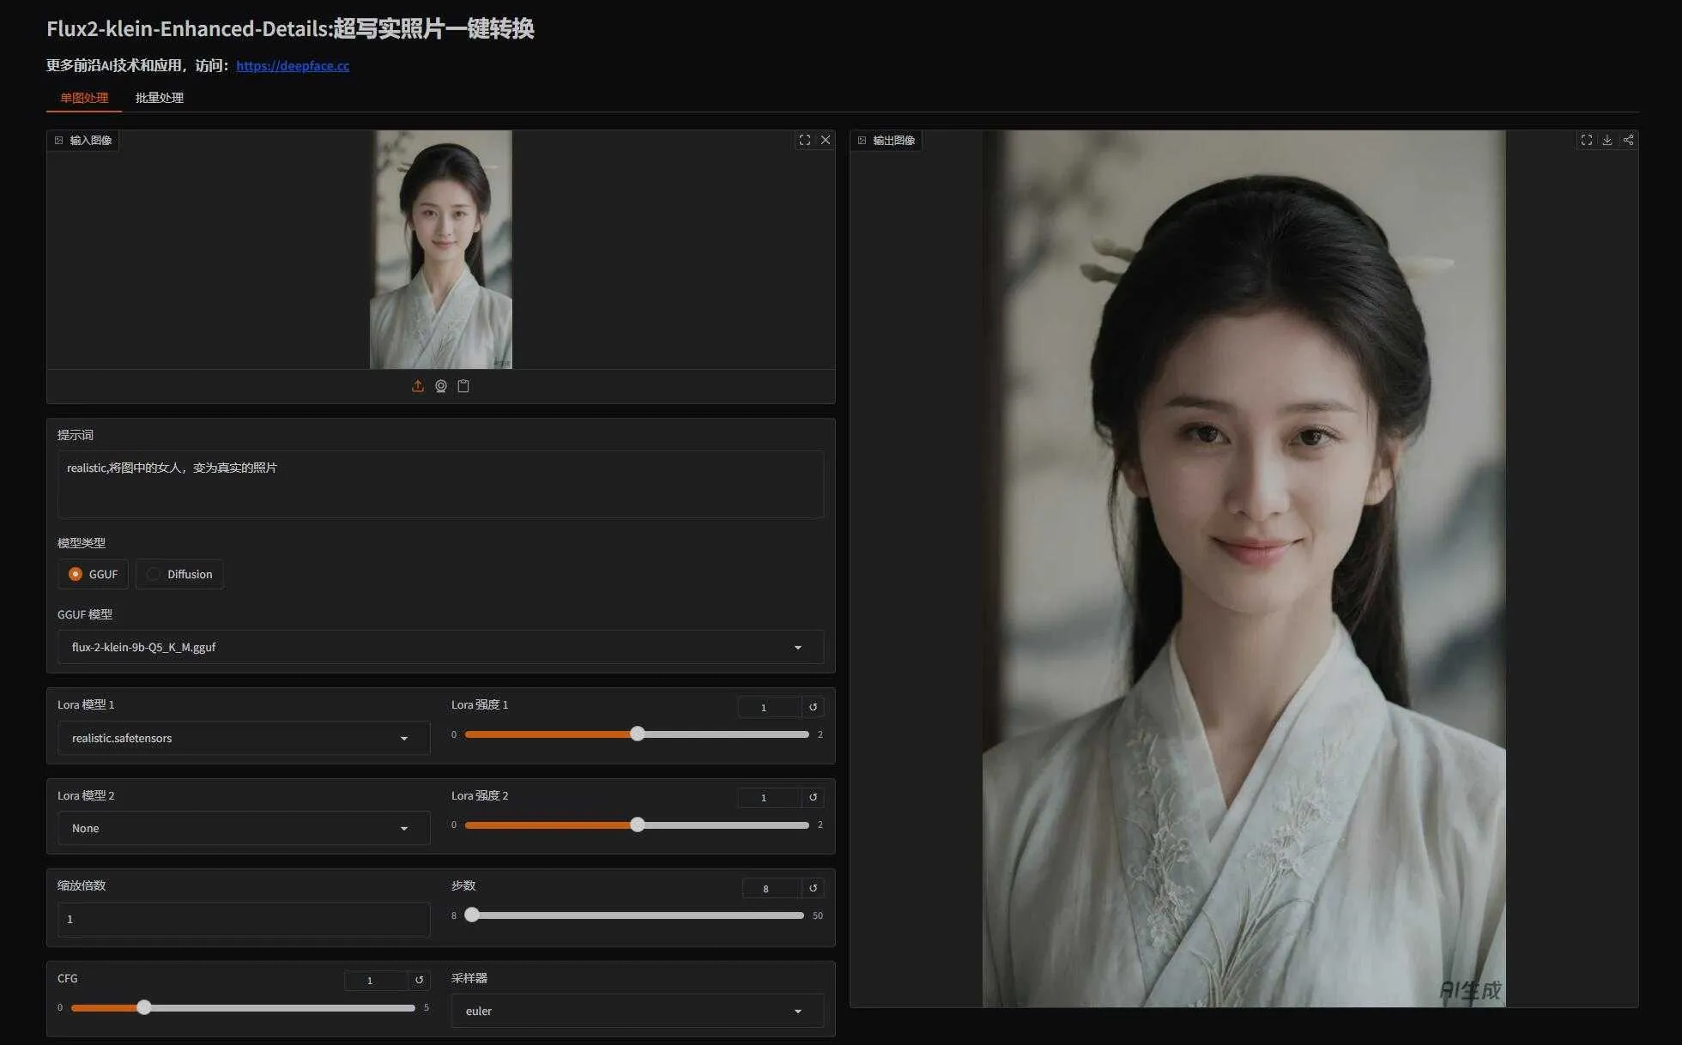This screenshot has height=1045, width=1682.
Task: Click the upload image icon under input
Action: pyautogui.click(x=418, y=386)
